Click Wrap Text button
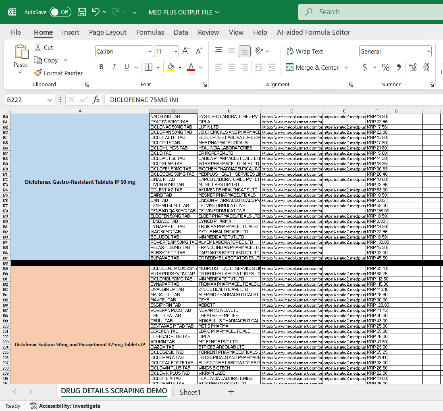Viewport: 443px width, 411px height. click(305, 52)
